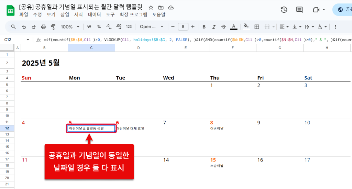Toggle italic formatting
The image size is (352, 189).
point(214,27)
